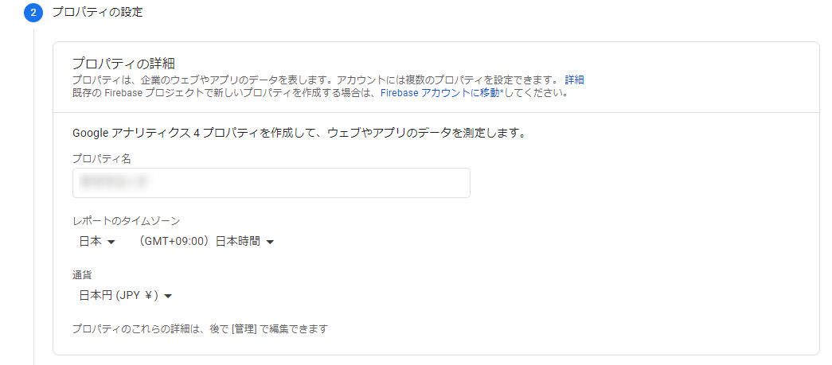Open the 日本円 (JPY ¥) currency dropdown
Screen dimensions: 832x365
[125, 296]
